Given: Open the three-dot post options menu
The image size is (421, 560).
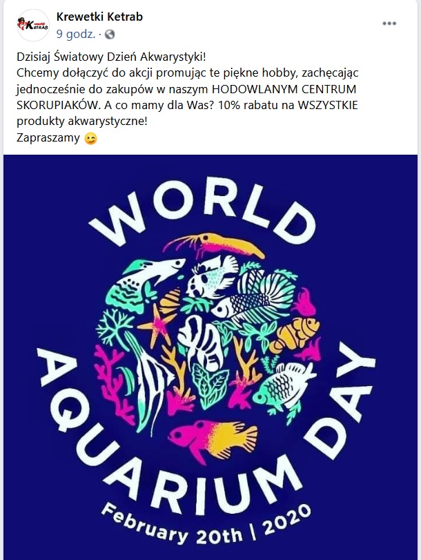Looking at the screenshot, I should click(389, 23).
